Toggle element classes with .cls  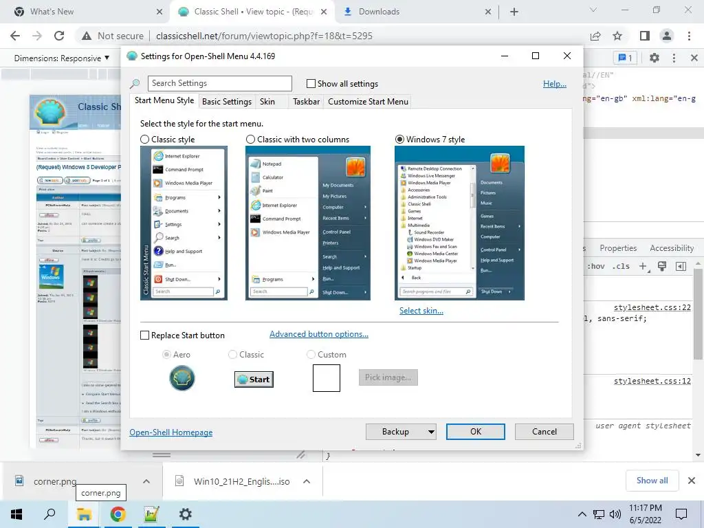pos(622,266)
